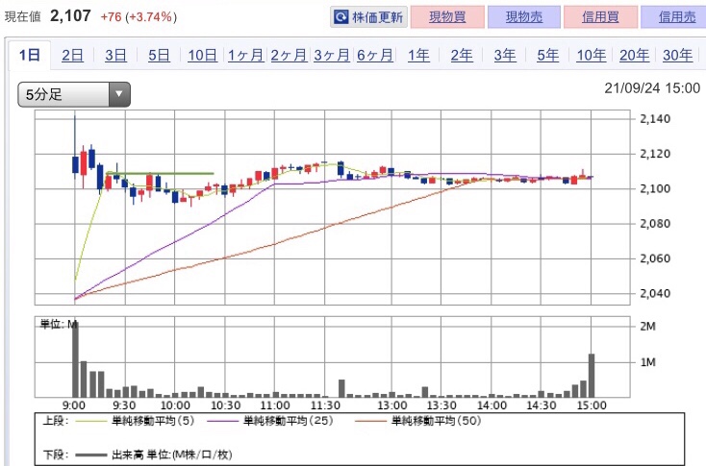View the 5年 chart range
706x466 pixels.
point(548,56)
